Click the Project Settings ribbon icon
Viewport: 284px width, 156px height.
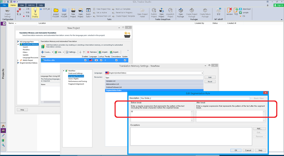click(x=8, y=11)
